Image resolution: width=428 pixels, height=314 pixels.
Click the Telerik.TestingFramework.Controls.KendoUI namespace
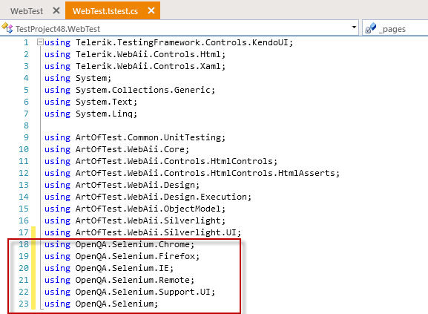[182, 42]
